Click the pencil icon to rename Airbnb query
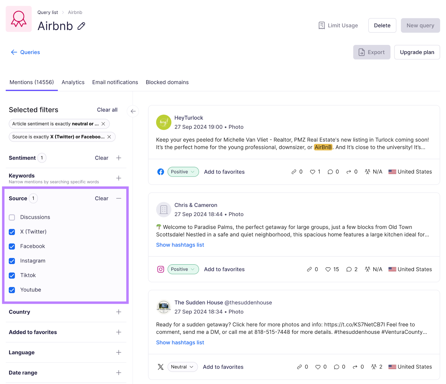The image size is (446, 384). tap(81, 26)
